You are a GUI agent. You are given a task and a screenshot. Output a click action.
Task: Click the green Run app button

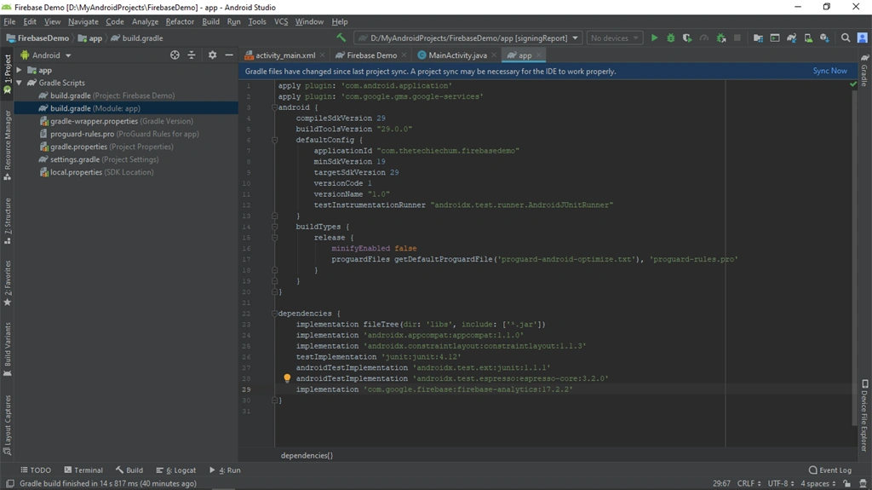pyautogui.click(x=654, y=37)
